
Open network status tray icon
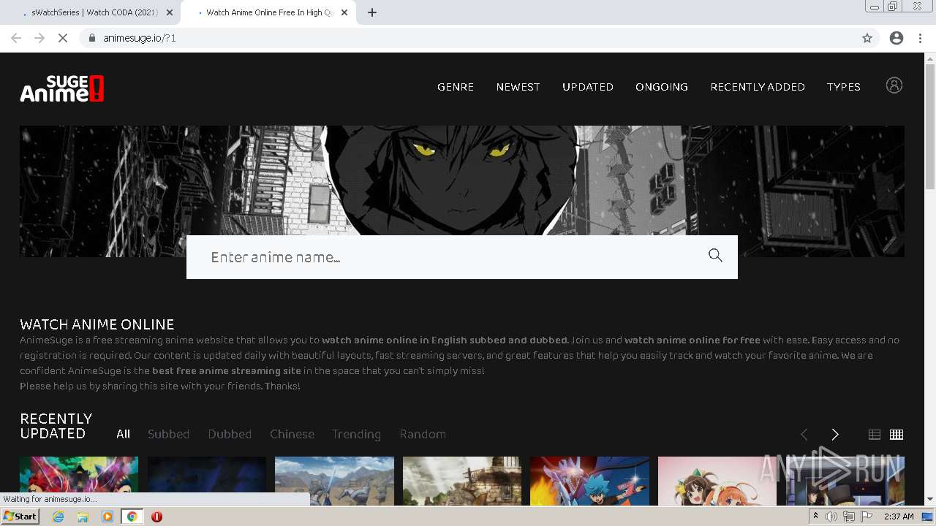(849, 517)
